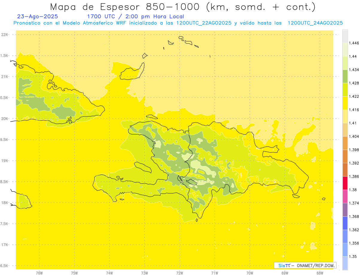Select the orange legend swatch between 1.398 and 1.404
This screenshot has width=359, height=277.
345,143
